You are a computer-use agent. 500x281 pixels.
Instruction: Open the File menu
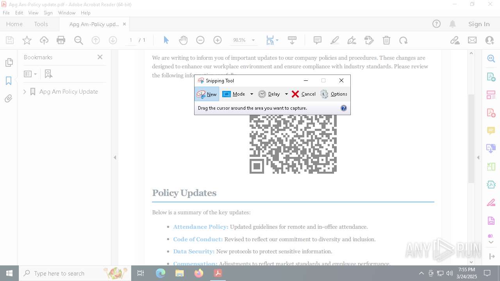[x=6, y=13]
